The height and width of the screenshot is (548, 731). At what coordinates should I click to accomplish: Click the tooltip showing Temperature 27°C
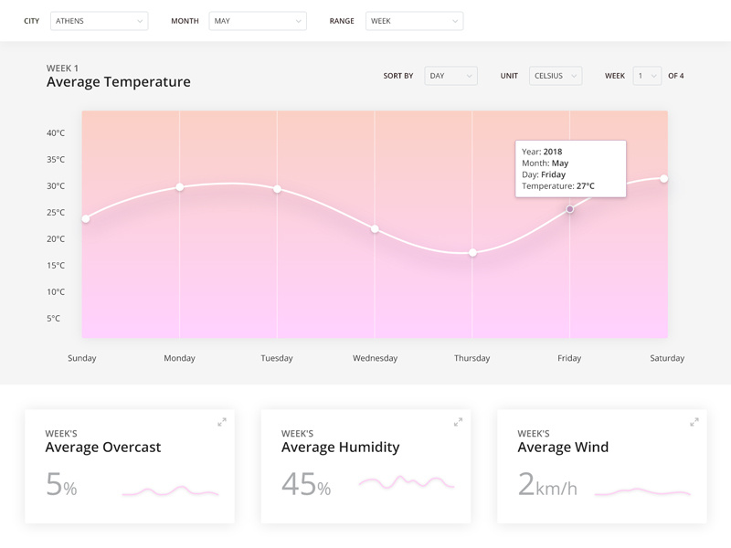pyautogui.click(x=568, y=168)
